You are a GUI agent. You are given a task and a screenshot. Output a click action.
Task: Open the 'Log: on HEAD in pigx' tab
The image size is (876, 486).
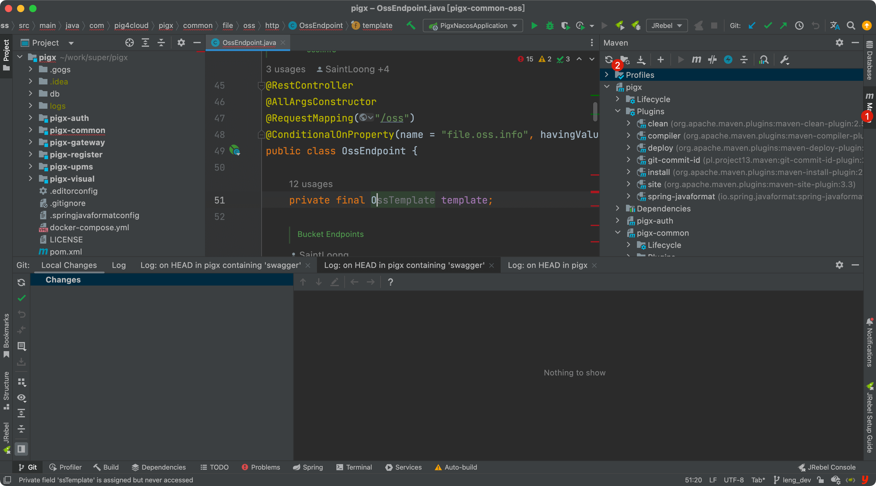[x=547, y=265]
